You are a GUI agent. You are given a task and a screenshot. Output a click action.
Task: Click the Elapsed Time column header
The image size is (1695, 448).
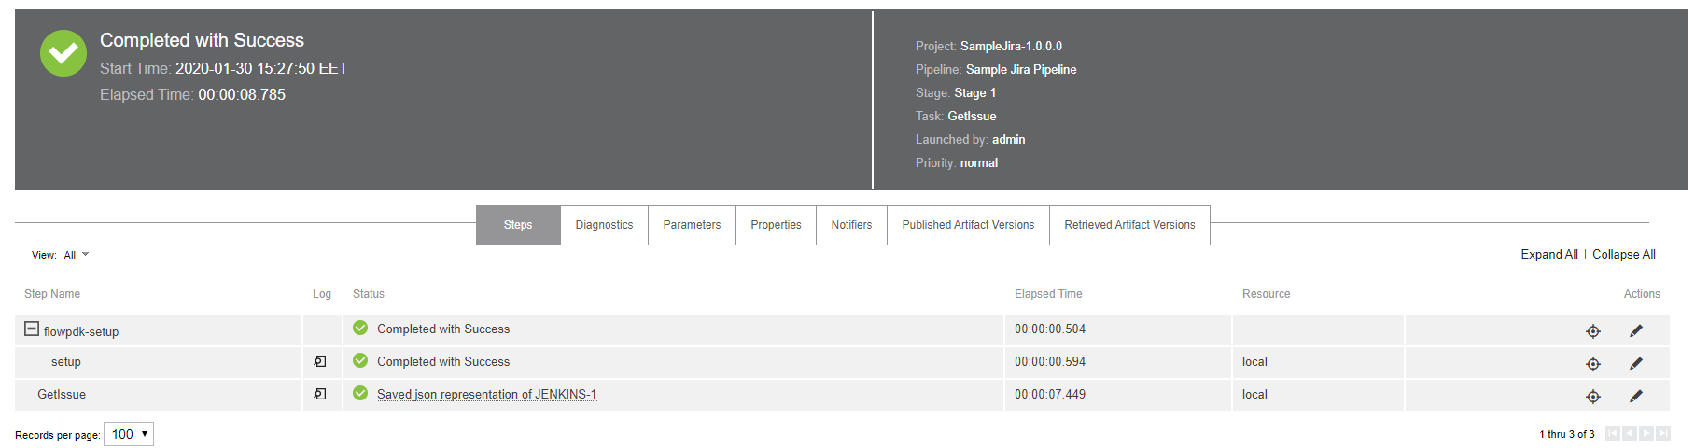(x=1048, y=293)
